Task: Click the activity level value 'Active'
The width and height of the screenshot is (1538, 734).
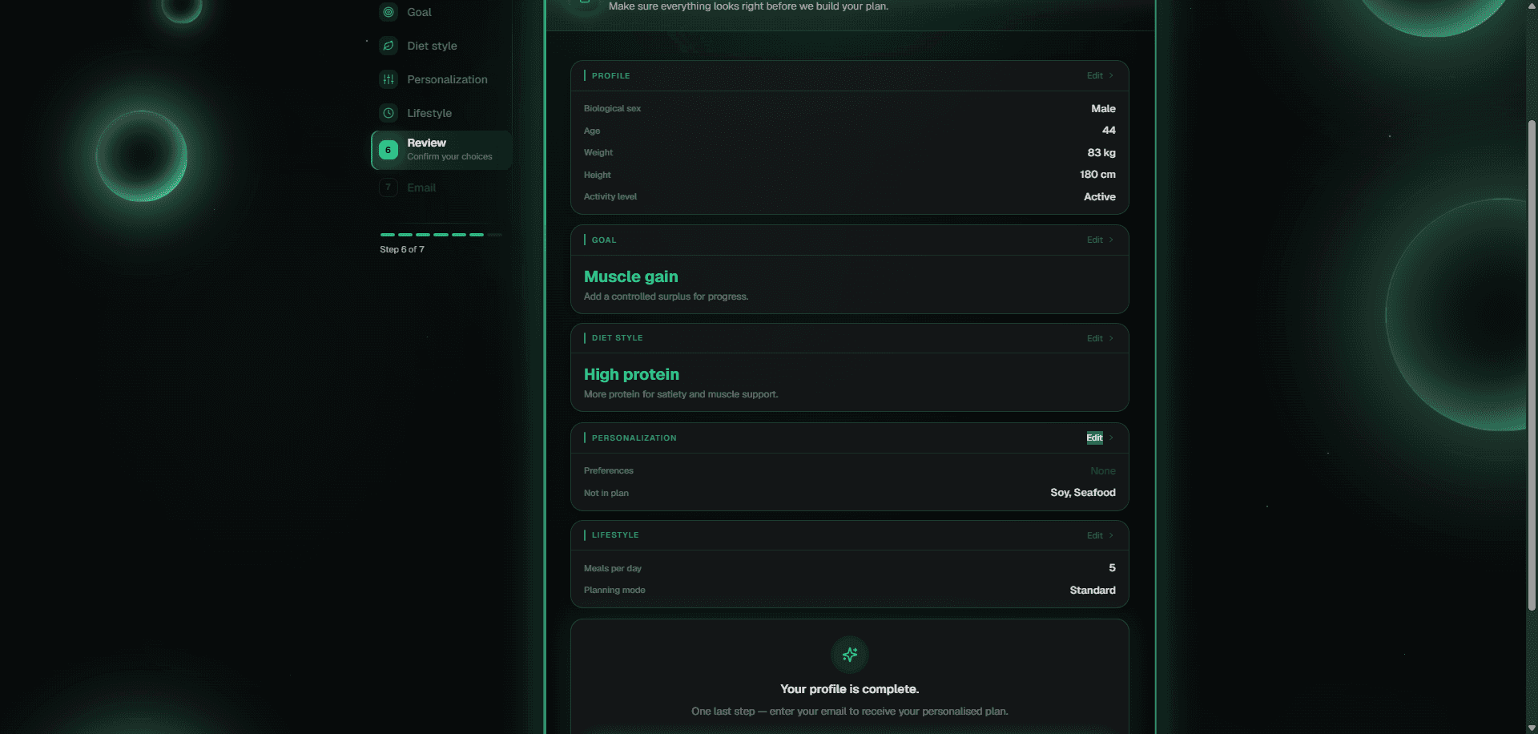Action: coord(1100,196)
